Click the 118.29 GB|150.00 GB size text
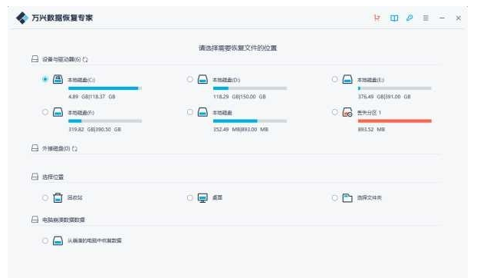Image resolution: width=477 pixels, height=278 pixels. click(x=239, y=97)
